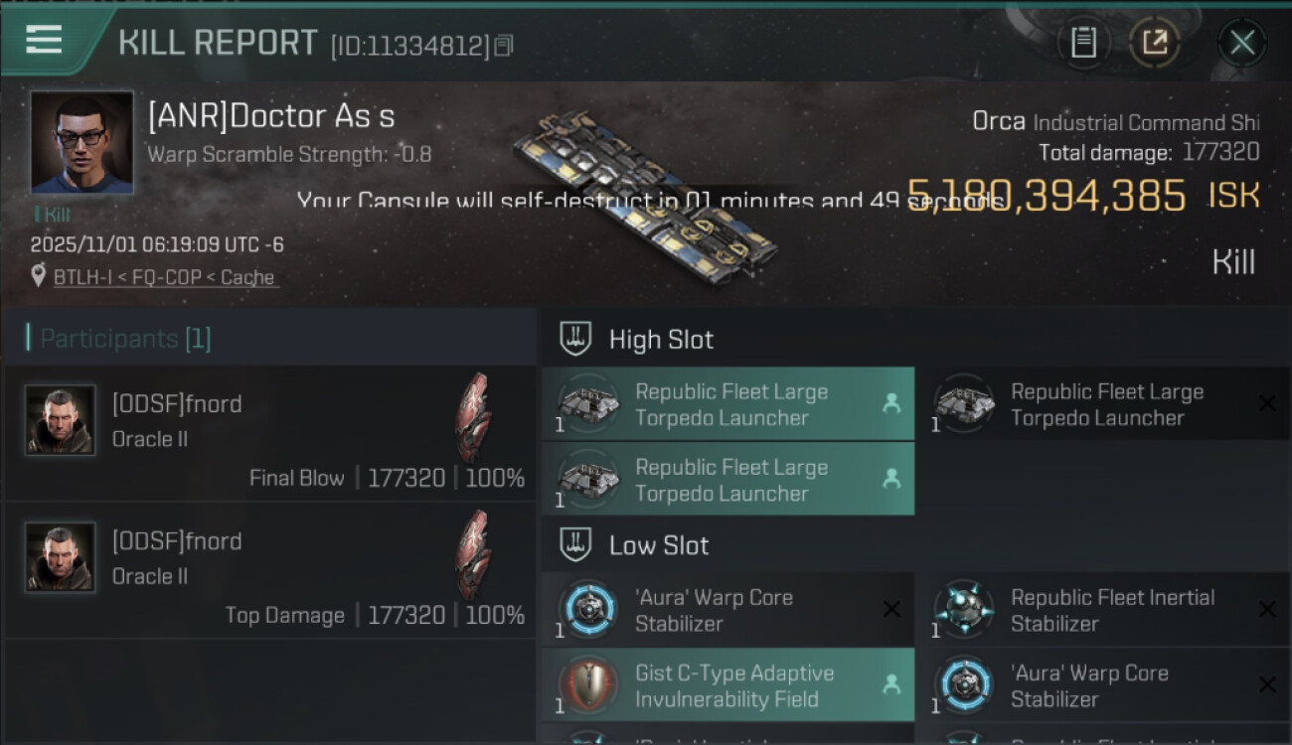
Task: Click the clipboard notes icon
Action: click(x=1083, y=43)
